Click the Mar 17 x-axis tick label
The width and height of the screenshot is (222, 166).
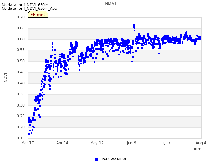point(27,143)
